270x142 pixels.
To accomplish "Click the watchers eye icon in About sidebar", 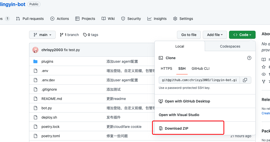I will (x=264, y=74).
